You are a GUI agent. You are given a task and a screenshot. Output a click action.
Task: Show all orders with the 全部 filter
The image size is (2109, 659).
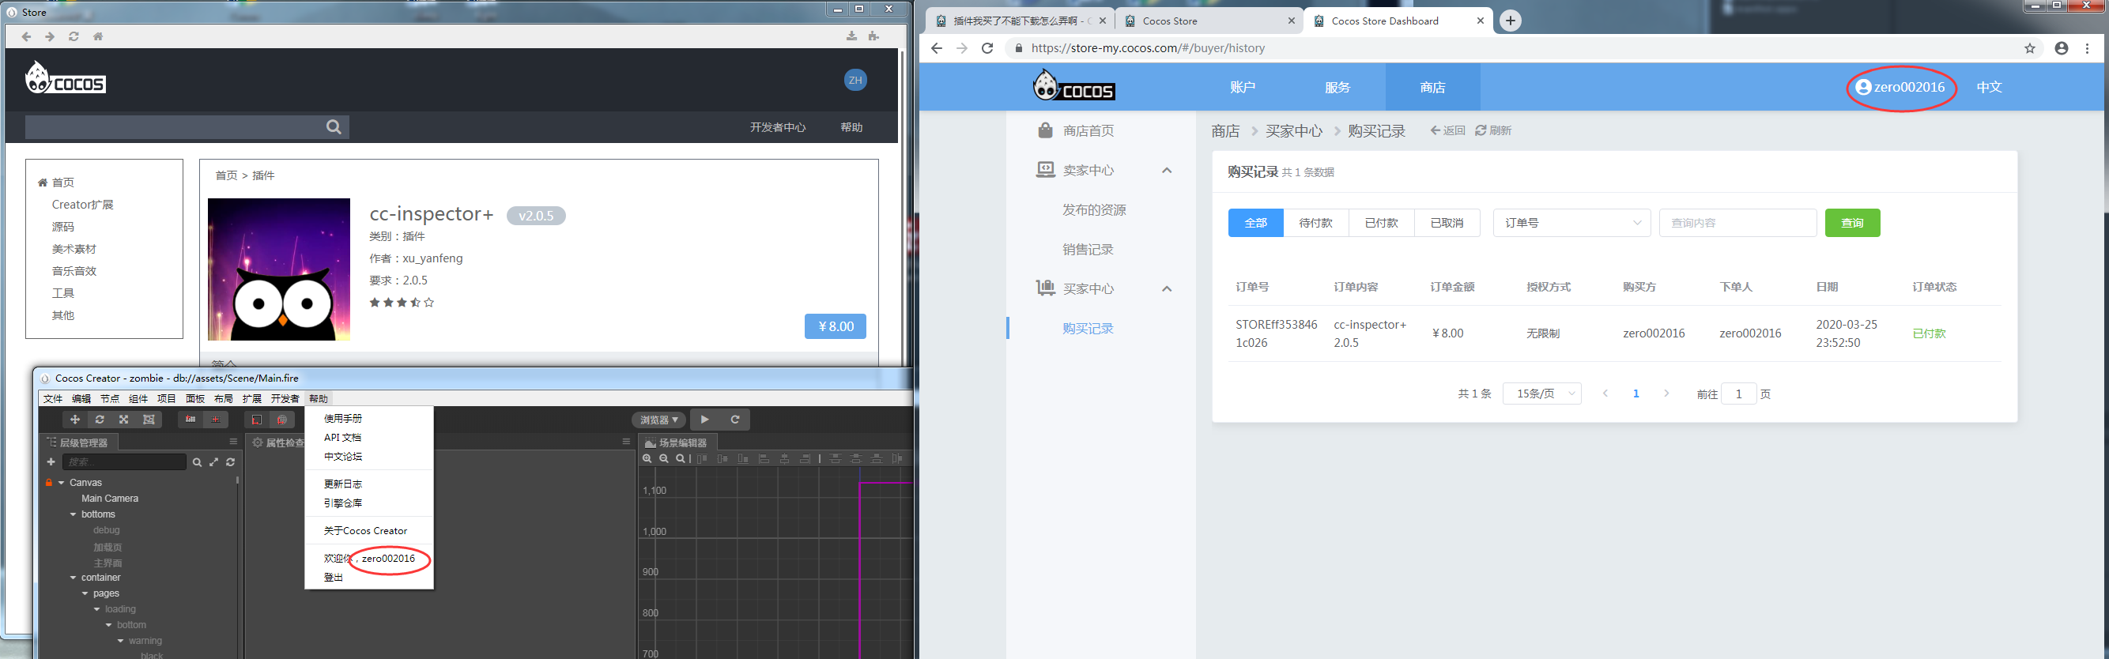pos(1255,223)
